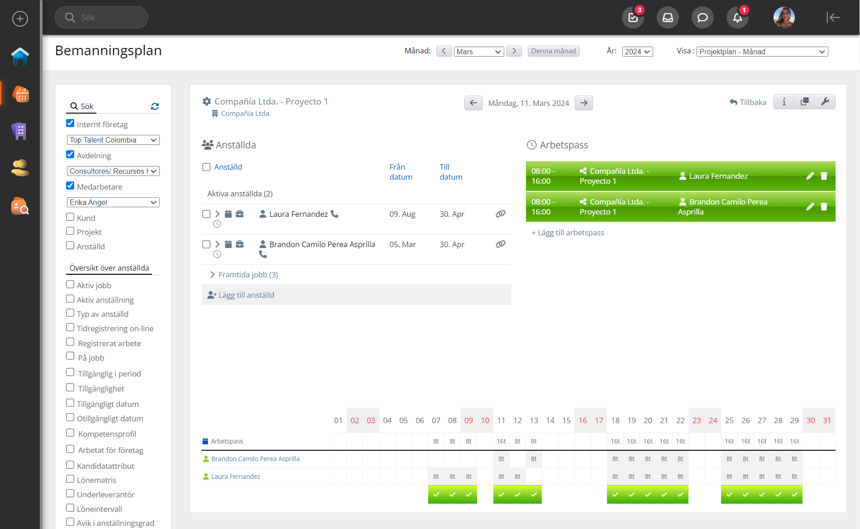The height and width of the screenshot is (529, 860).
Task: Tick the Aktiv jobb checkbox
Action: click(70, 285)
